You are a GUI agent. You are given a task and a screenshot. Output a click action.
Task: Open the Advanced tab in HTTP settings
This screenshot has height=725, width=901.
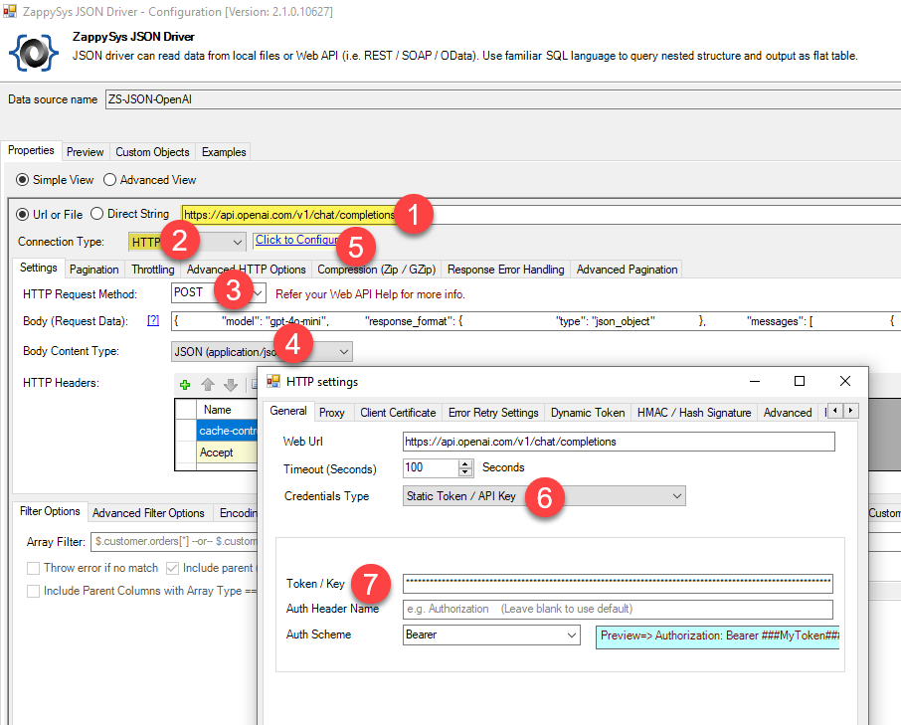(788, 413)
